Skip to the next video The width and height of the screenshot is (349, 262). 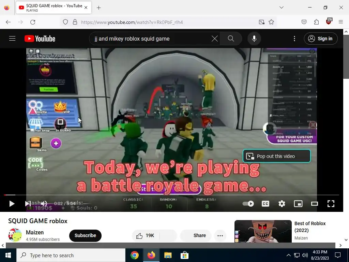[28, 203]
